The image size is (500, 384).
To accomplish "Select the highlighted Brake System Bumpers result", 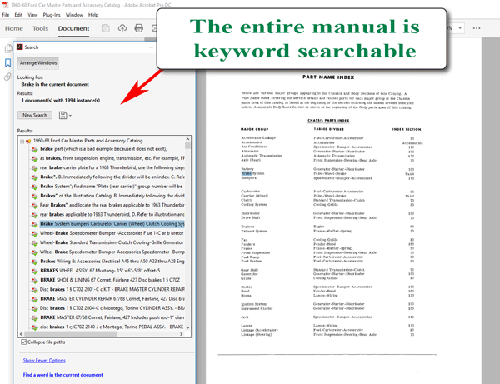I will coord(112,224).
